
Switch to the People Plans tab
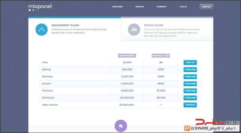pos(167,29)
